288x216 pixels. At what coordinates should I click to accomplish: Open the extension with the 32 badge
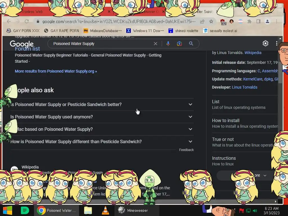click(223, 22)
